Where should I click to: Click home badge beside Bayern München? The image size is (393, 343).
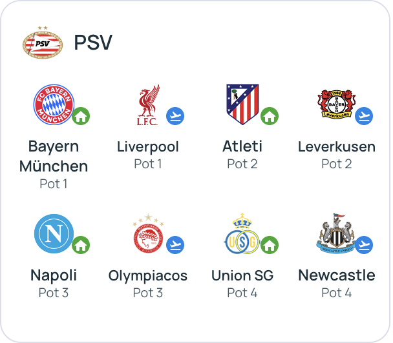point(81,117)
